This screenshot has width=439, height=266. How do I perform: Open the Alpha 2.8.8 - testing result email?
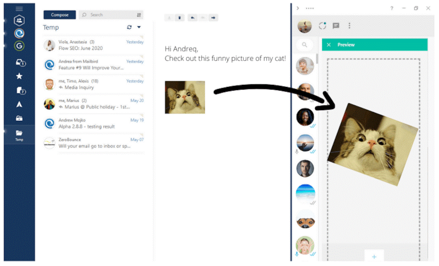tap(93, 123)
